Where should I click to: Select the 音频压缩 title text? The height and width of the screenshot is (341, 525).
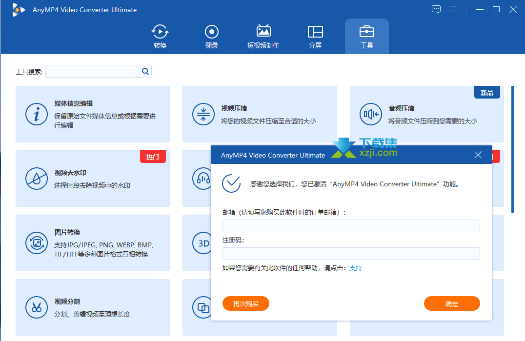(402, 108)
